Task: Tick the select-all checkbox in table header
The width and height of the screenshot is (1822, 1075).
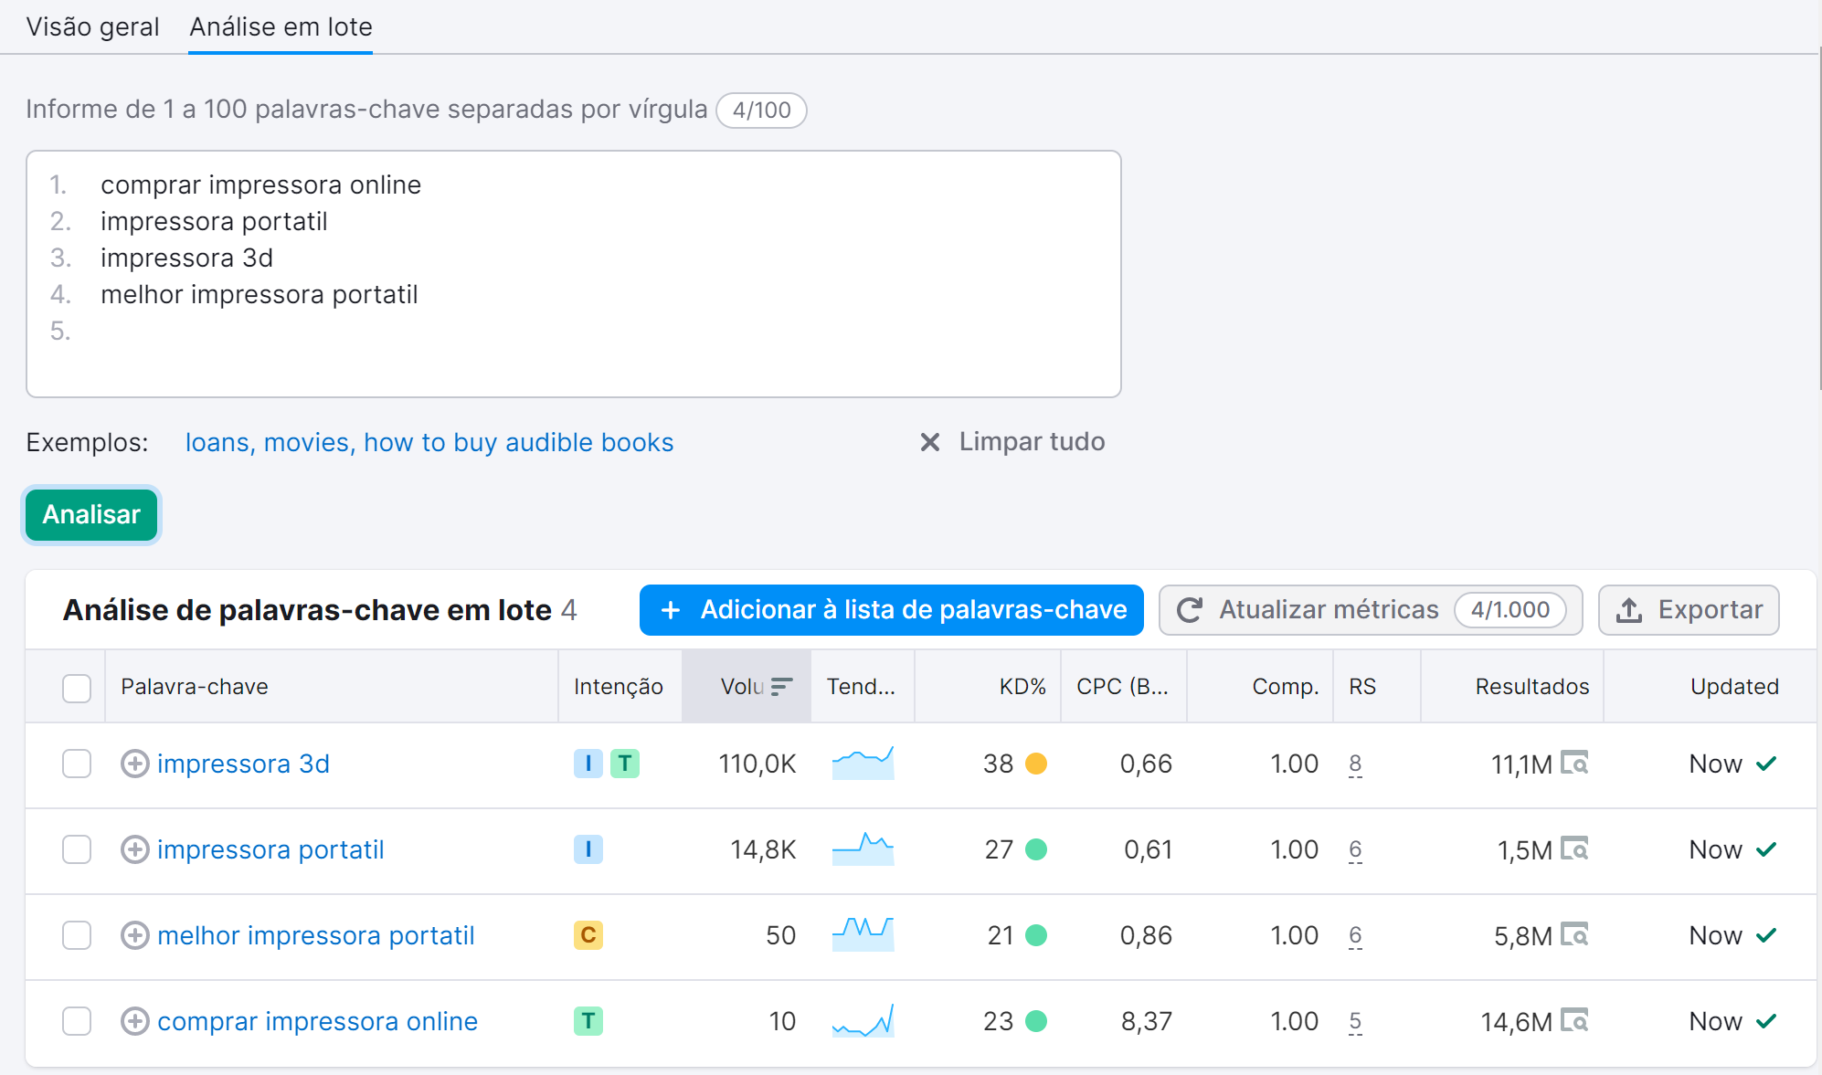Action: [x=77, y=688]
